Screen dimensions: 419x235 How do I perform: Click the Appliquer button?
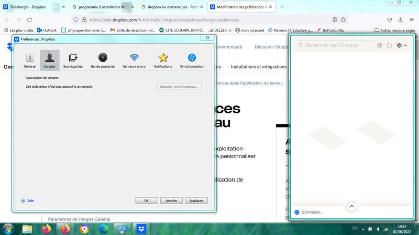[x=196, y=201]
